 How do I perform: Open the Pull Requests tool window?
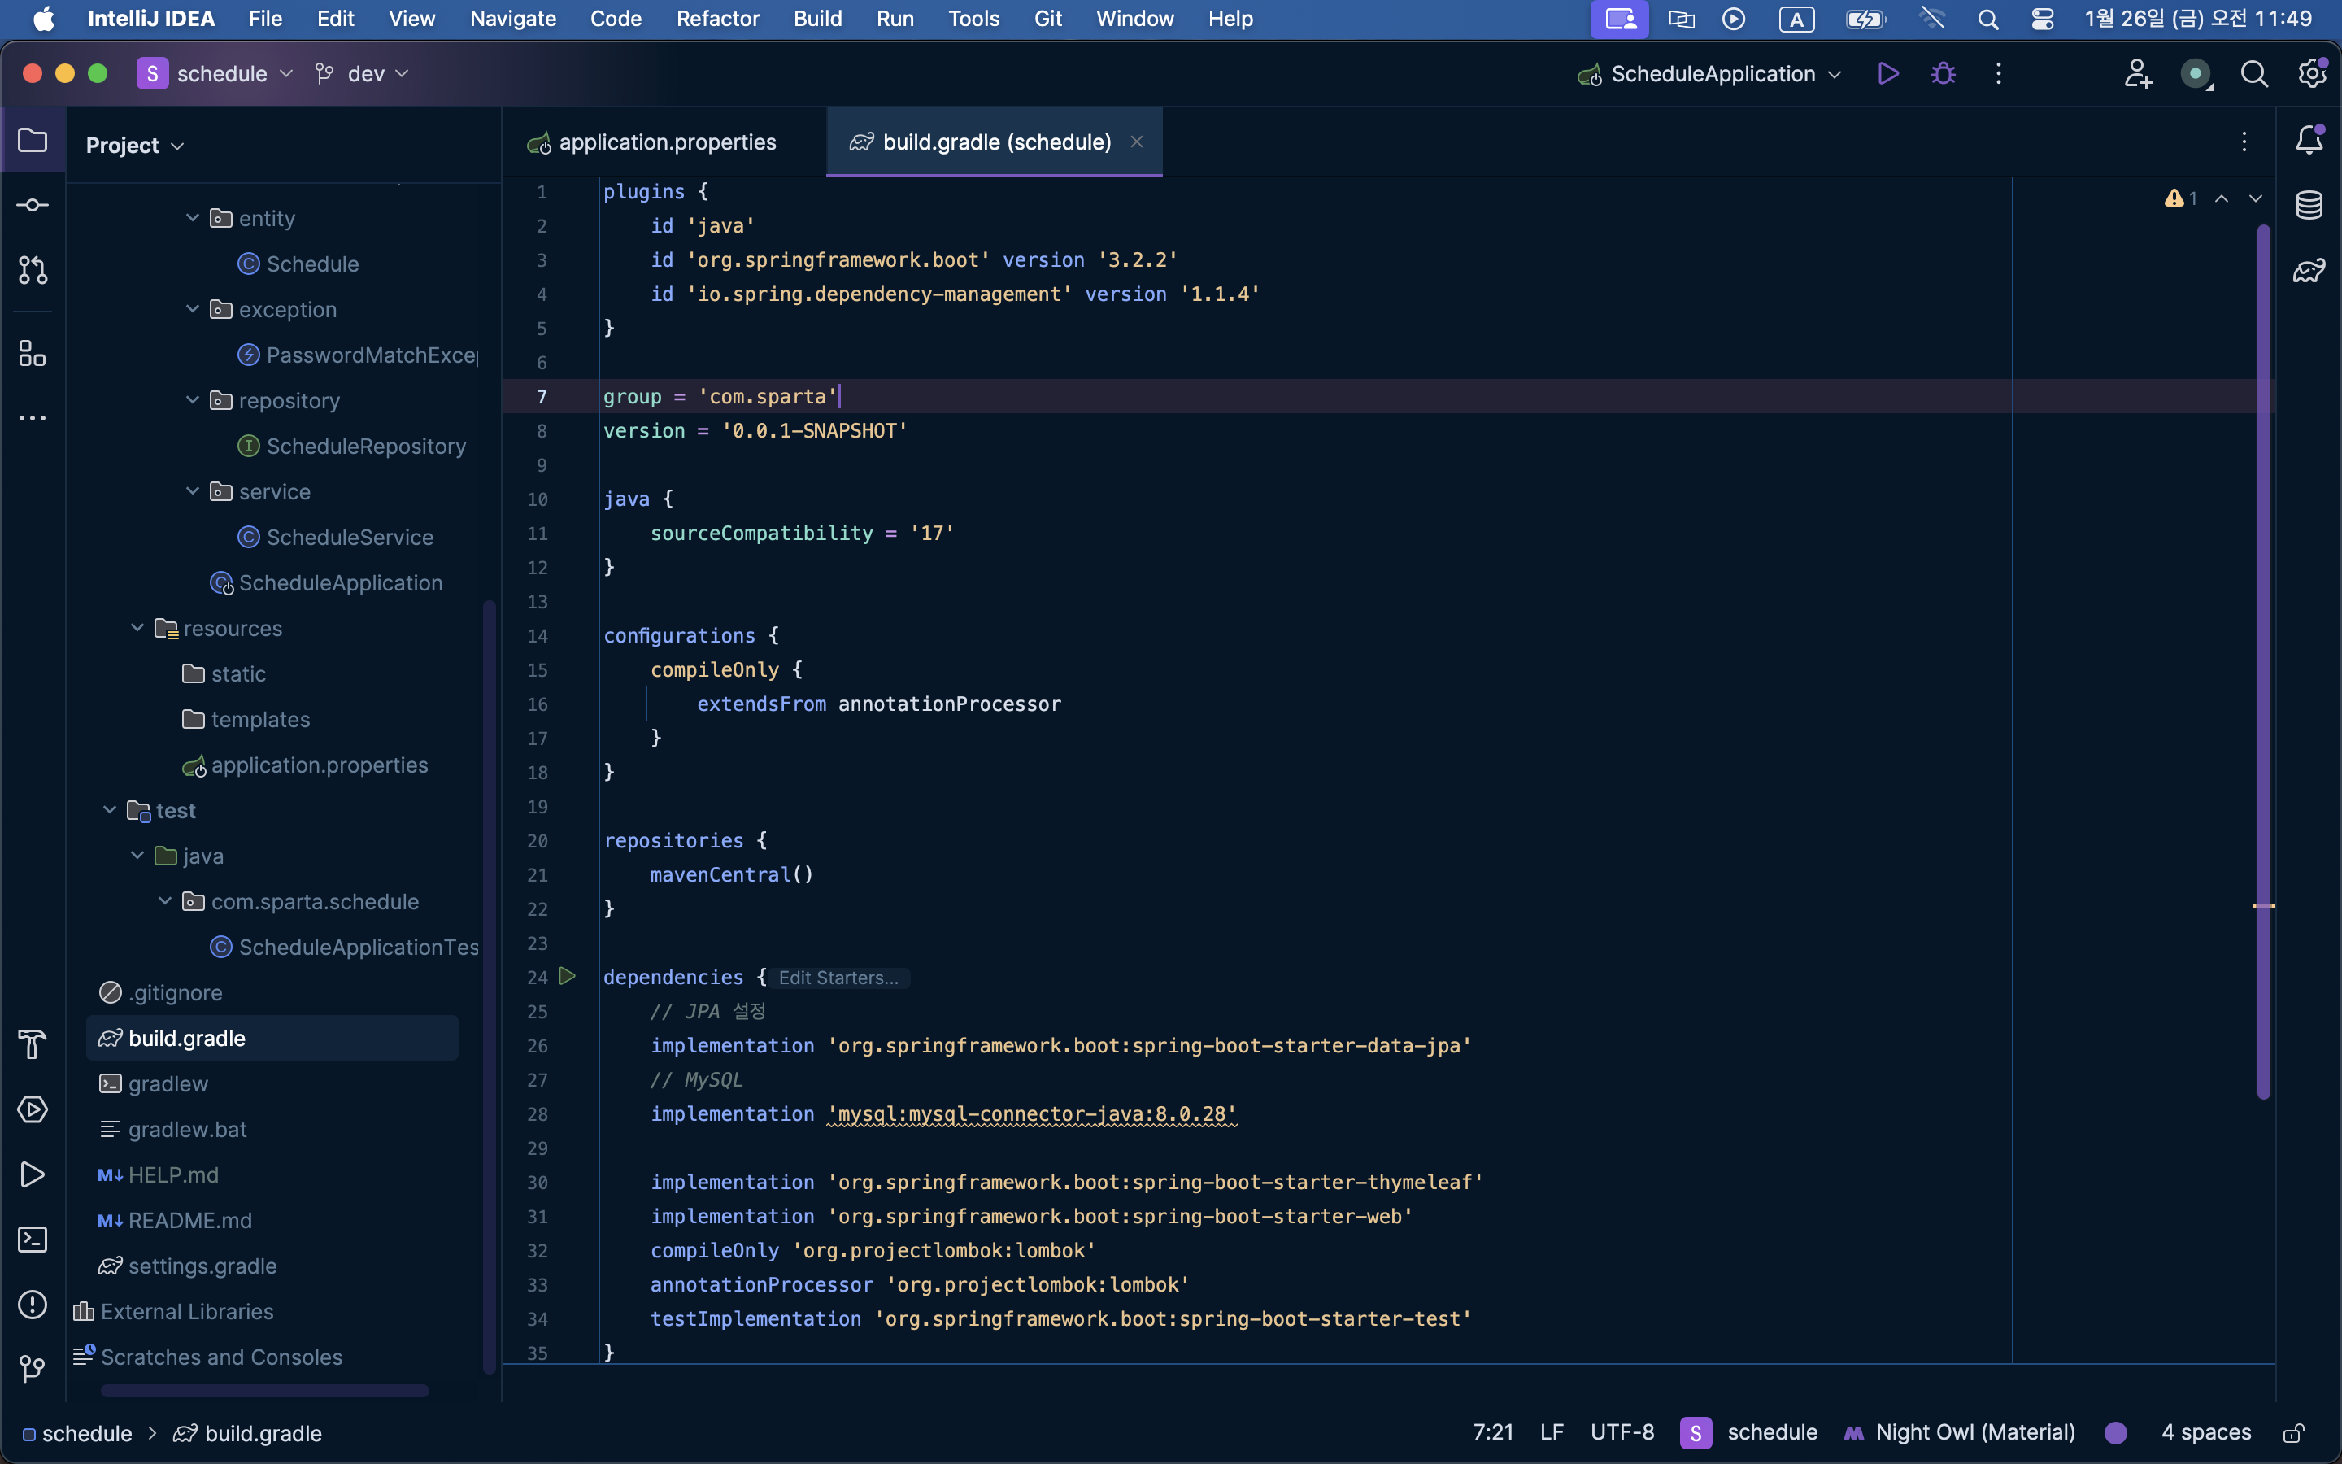(32, 270)
